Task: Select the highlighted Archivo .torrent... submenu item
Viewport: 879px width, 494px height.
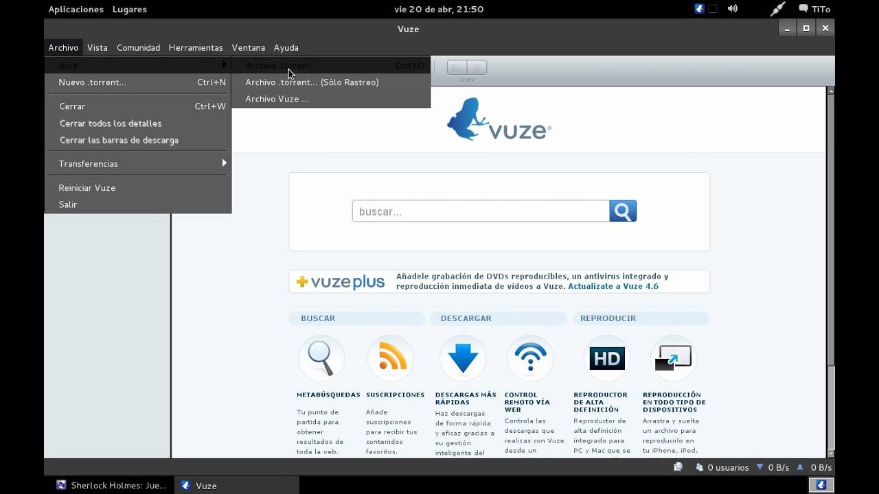Action: [x=331, y=65]
